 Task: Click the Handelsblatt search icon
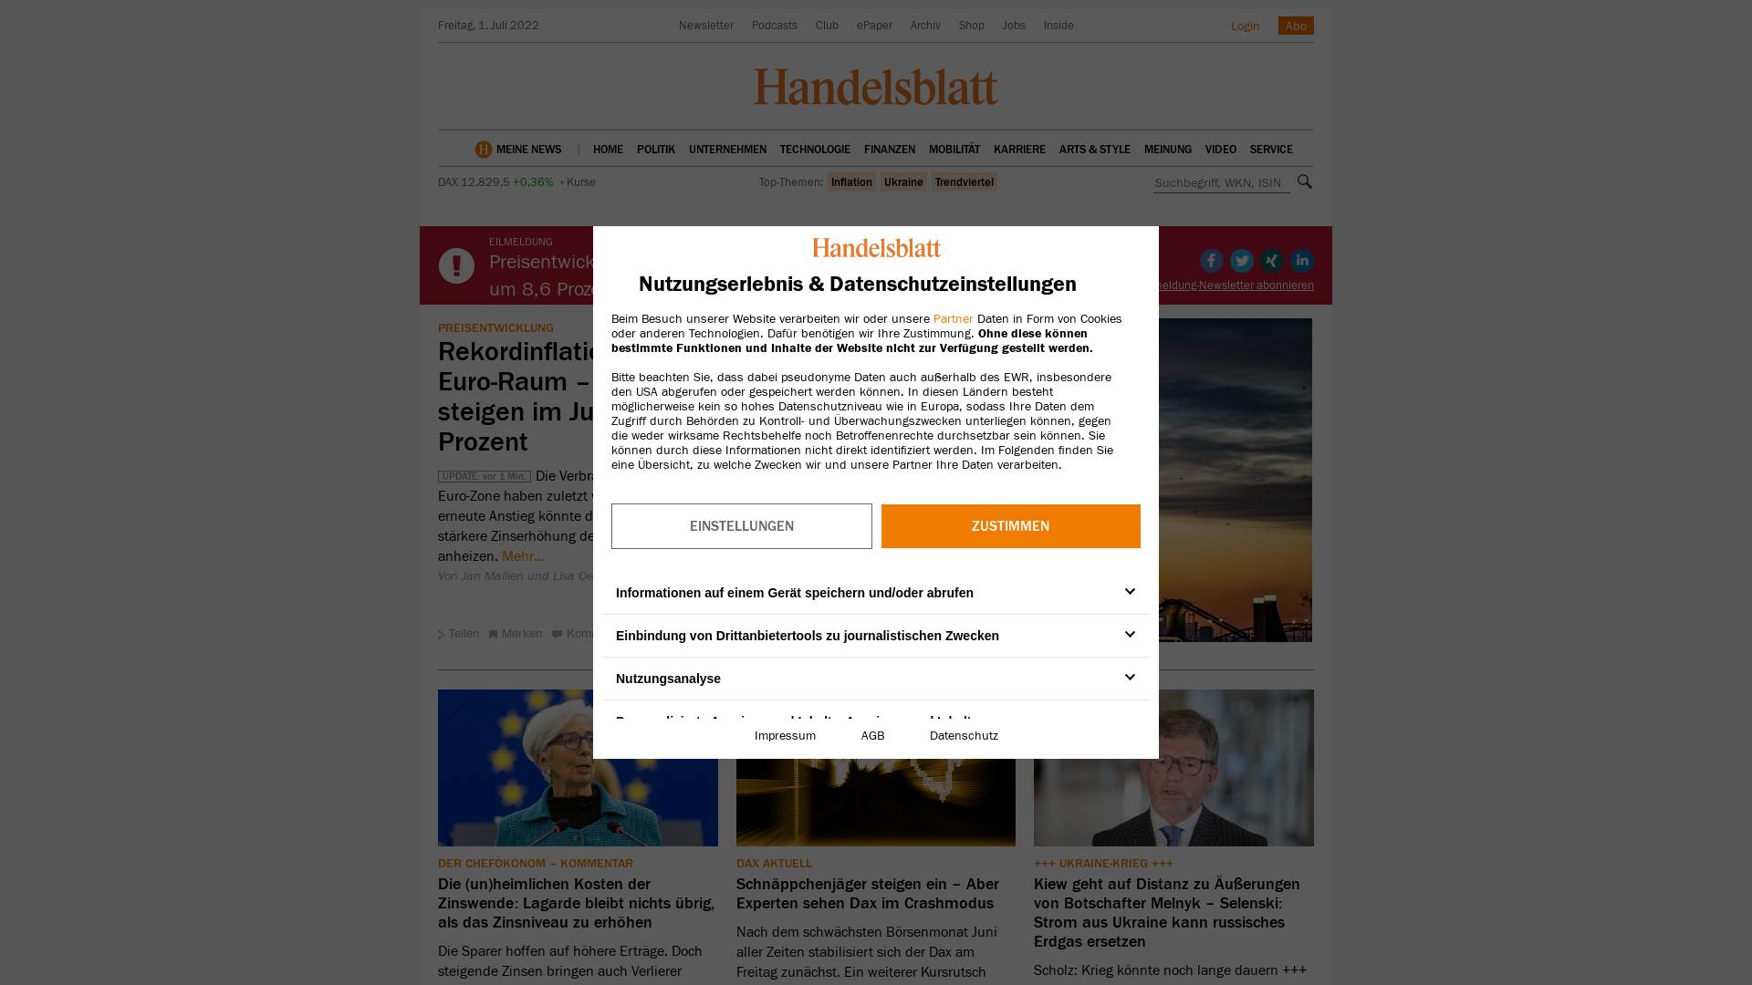point(1304,181)
